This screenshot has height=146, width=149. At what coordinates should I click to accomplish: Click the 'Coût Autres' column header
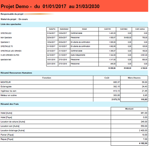pos(140,29)
